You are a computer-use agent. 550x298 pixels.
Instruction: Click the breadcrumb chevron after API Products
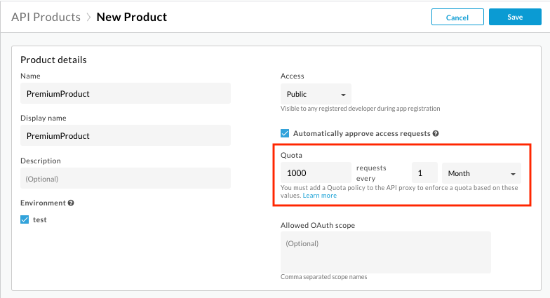pos(88,17)
